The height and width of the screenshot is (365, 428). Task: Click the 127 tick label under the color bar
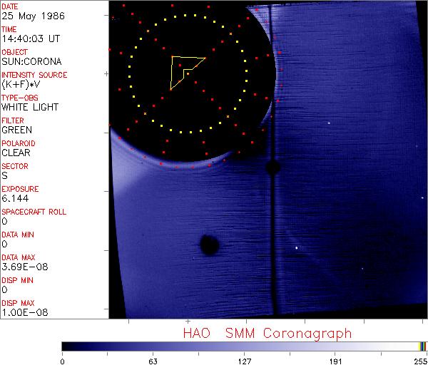point(244,360)
